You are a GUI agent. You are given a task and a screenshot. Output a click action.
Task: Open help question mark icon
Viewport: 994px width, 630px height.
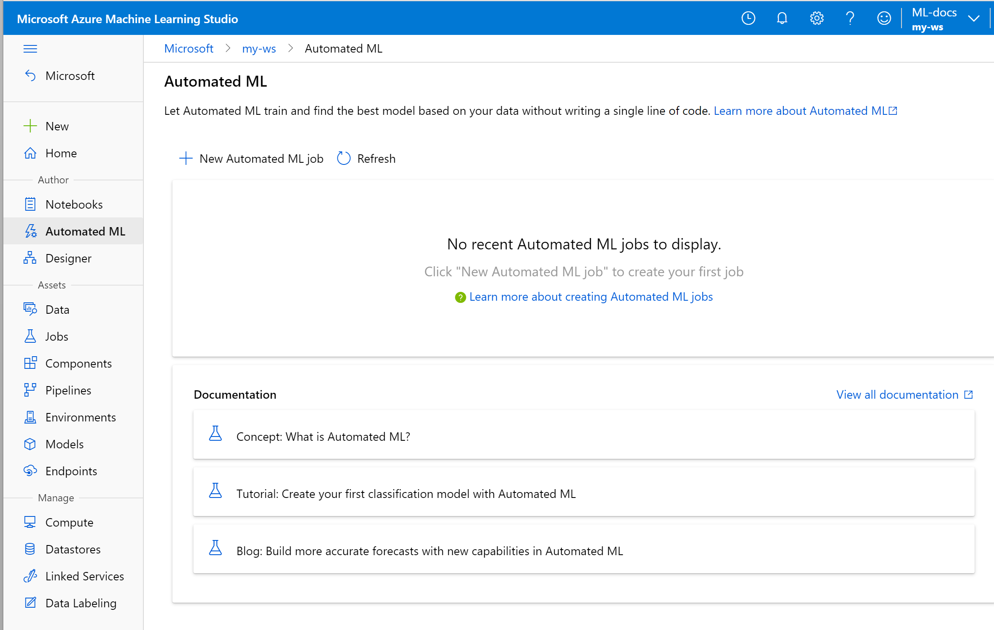pos(850,19)
